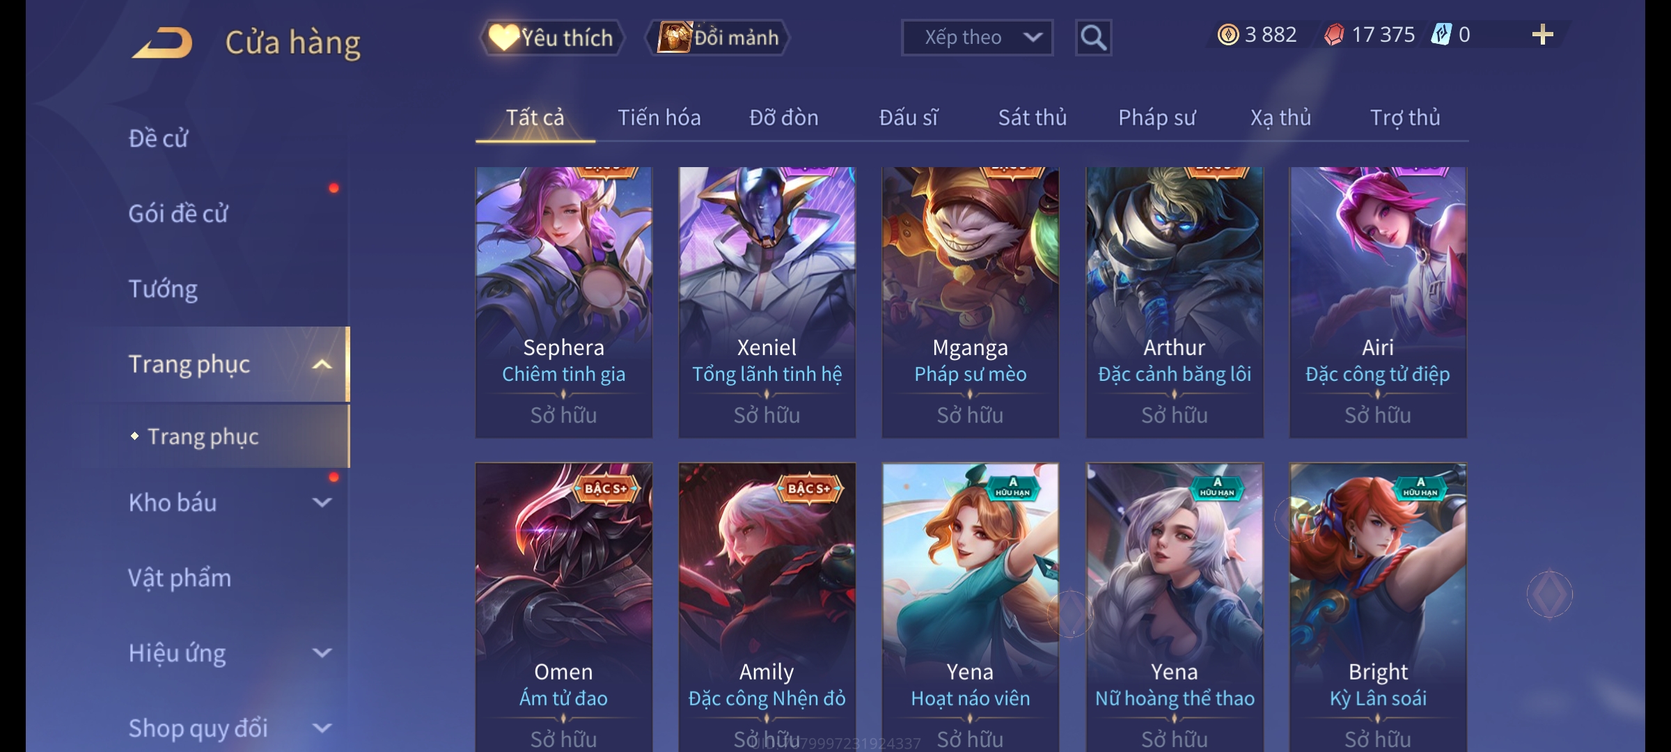Open the search magnifier icon
1671x752 pixels.
pos(1093,38)
